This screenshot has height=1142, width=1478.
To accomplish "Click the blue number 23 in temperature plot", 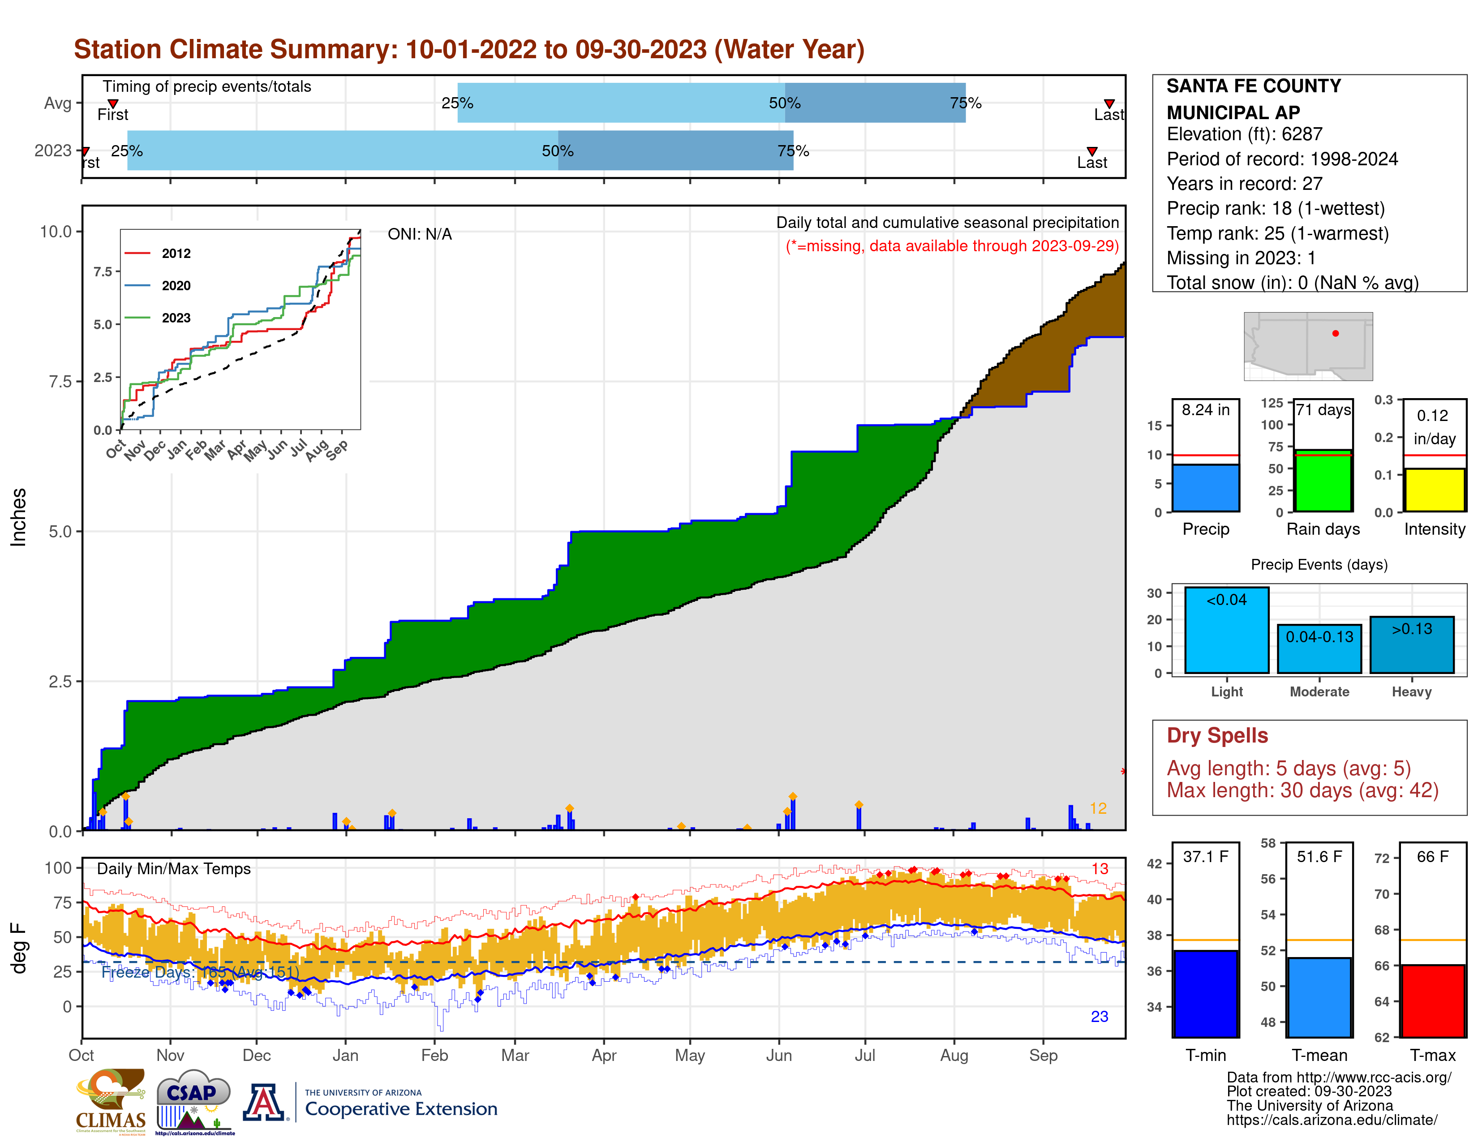I will 1100,1017.
